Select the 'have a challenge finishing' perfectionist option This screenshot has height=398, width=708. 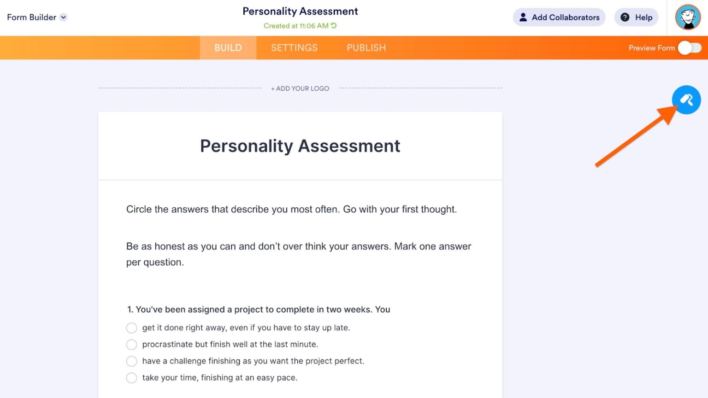(131, 361)
